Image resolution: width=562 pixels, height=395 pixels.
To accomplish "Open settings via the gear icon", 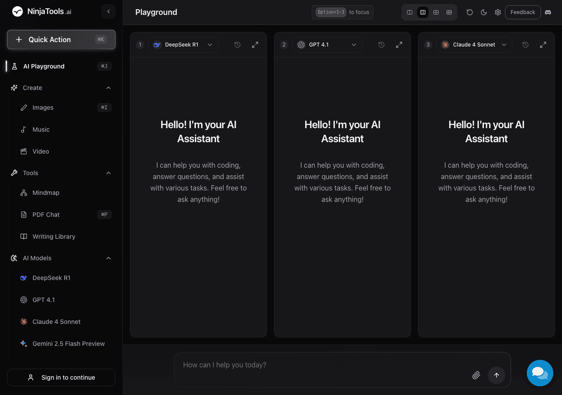I will coord(498,12).
